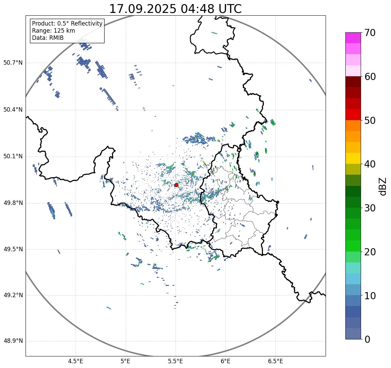
Task: Click the latitude label 50.4°N
Action: (x=13, y=110)
